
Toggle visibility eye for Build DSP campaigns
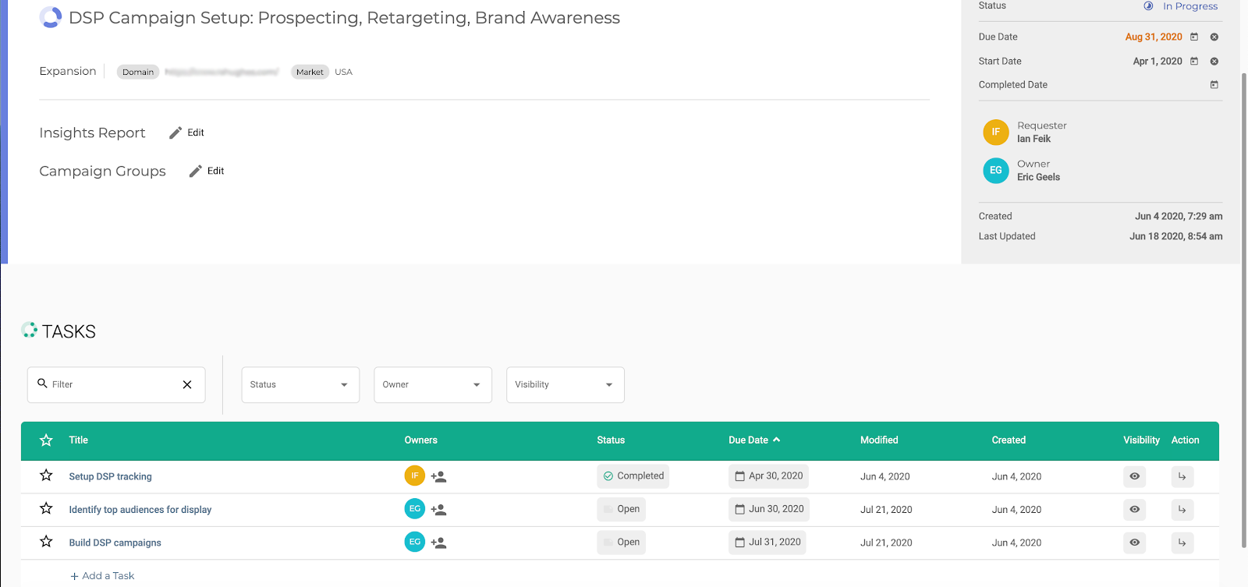click(1134, 543)
